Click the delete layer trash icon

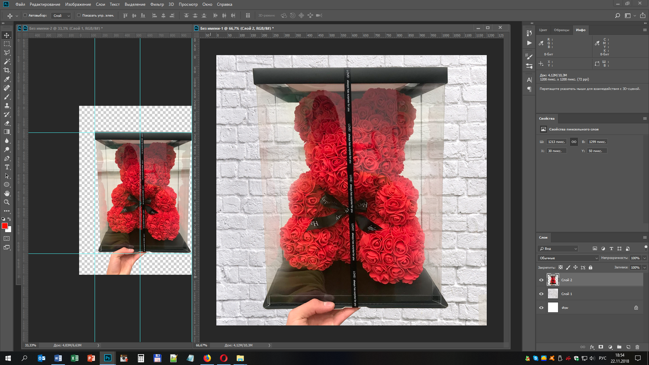pyautogui.click(x=637, y=347)
